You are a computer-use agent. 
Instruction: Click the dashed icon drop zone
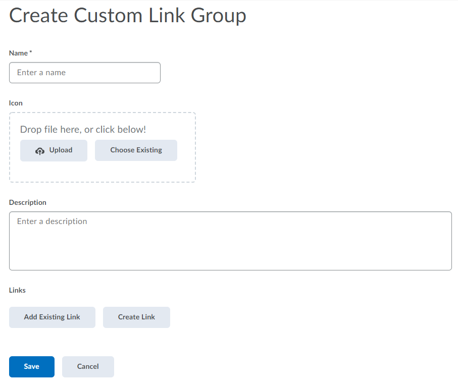coord(102,172)
